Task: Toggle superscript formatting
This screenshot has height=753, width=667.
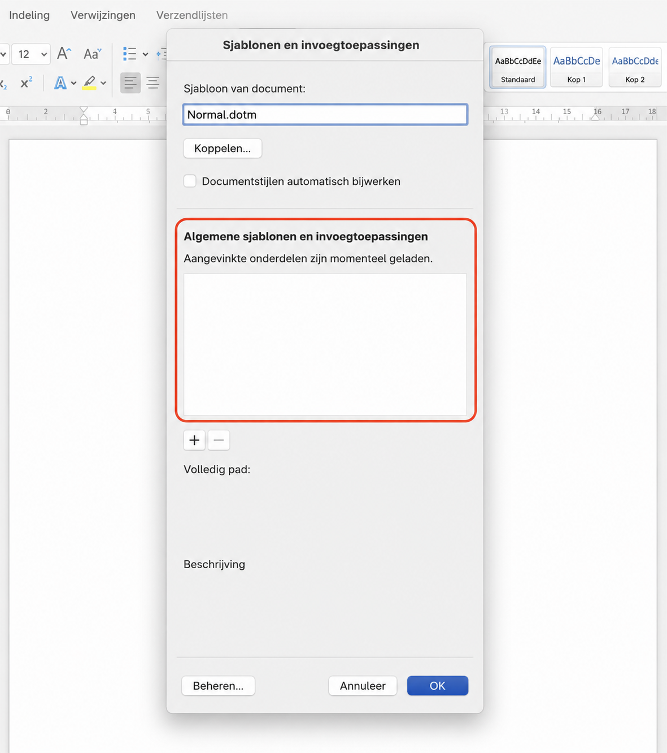Action: pos(26,83)
